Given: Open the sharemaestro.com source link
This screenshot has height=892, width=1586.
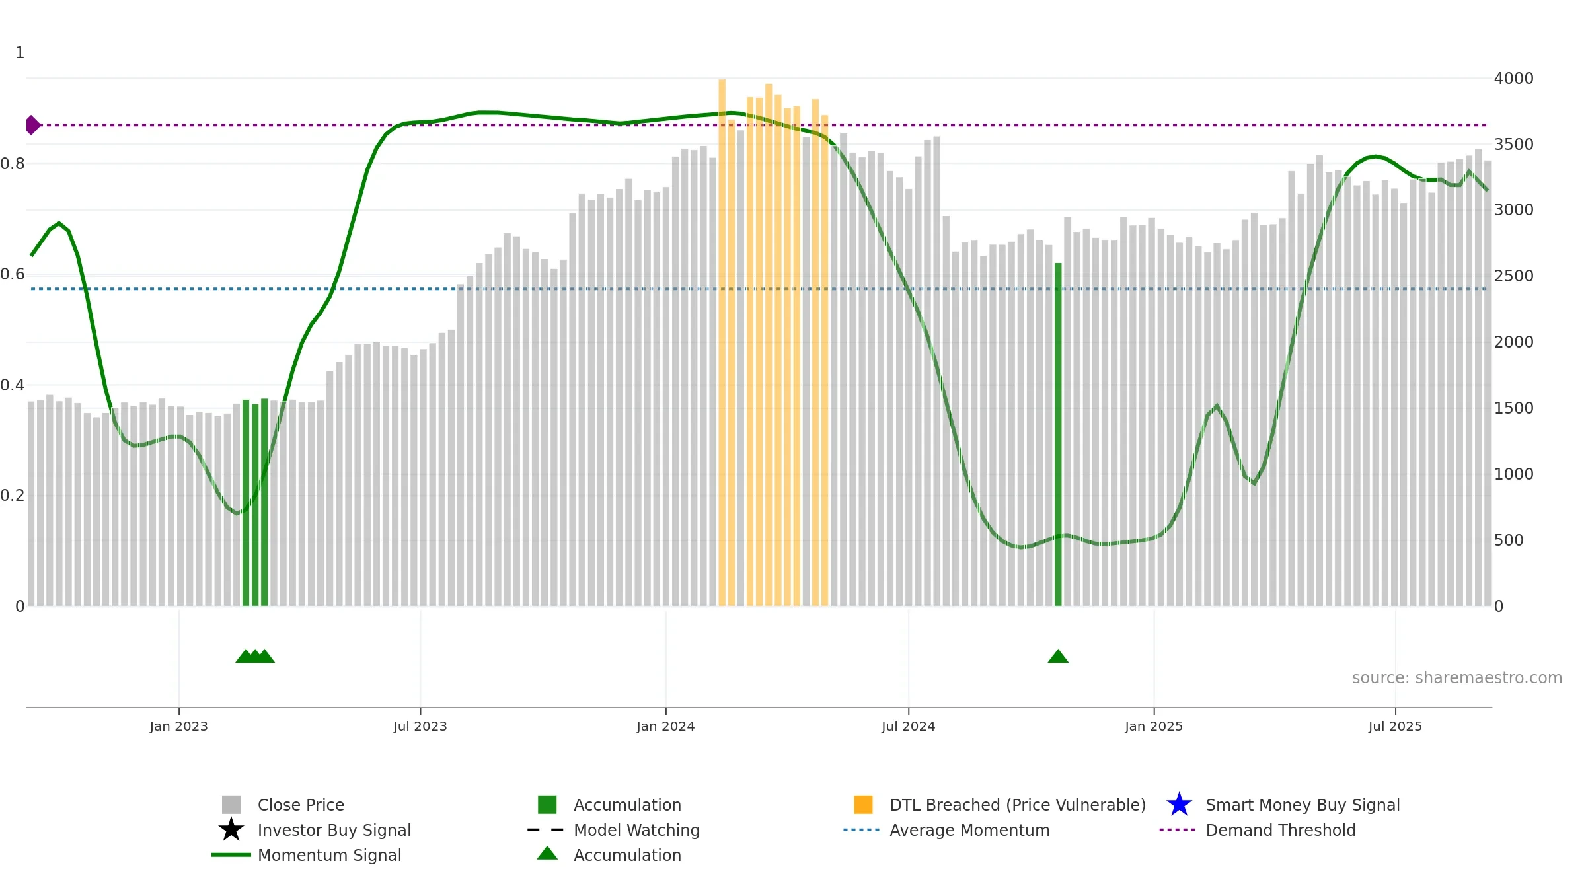Looking at the screenshot, I should click(x=1456, y=678).
